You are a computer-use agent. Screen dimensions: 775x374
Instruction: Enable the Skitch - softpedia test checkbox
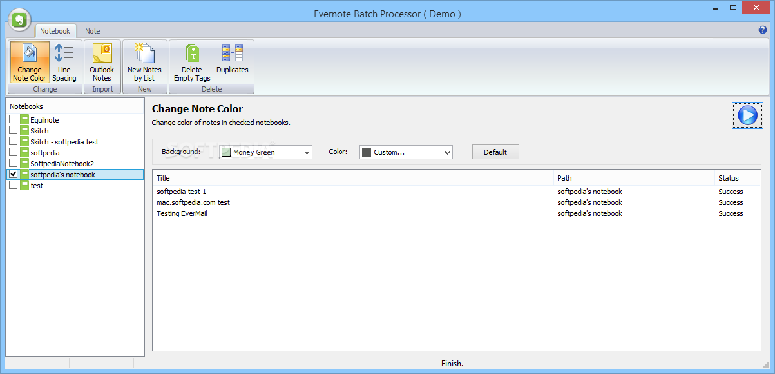[14, 141]
